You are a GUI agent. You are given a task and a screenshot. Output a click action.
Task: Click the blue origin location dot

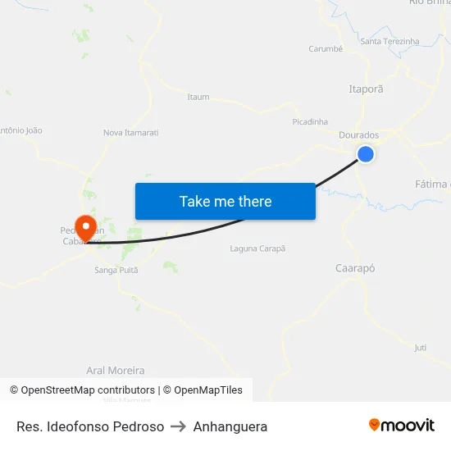(366, 154)
